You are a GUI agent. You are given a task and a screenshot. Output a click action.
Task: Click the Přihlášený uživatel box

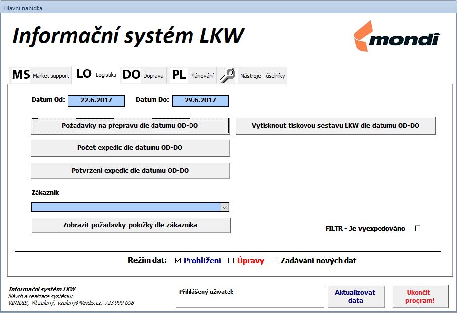pos(250,296)
